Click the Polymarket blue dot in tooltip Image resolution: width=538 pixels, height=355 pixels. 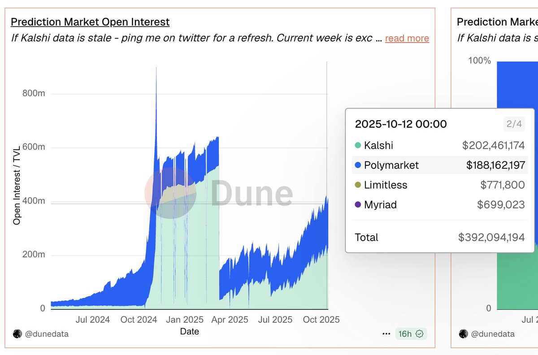pos(357,165)
